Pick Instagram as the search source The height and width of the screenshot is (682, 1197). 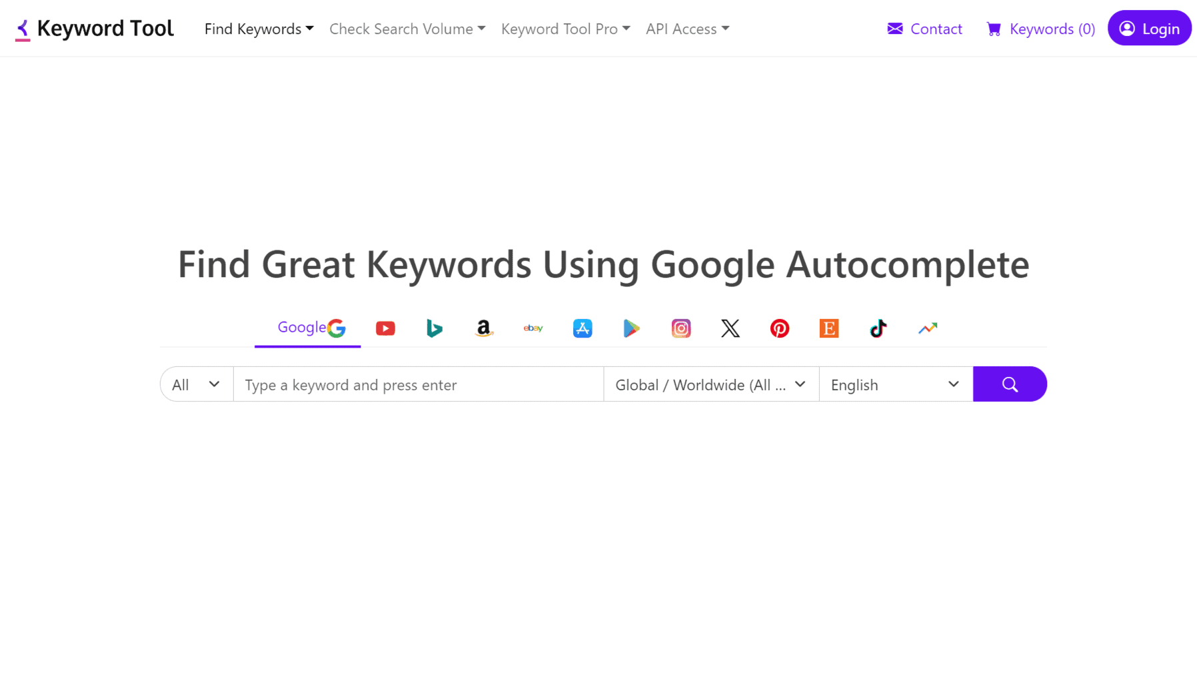(x=681, y=328)
